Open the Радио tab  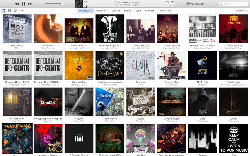click(138, 11)
